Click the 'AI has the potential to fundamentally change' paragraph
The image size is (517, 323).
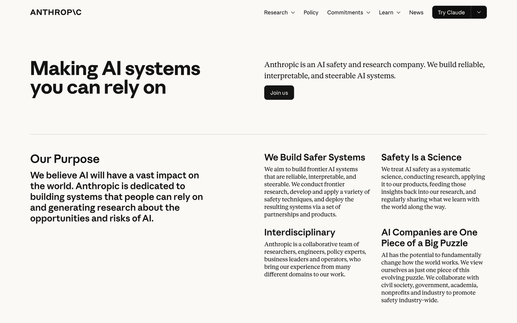click(x=432, y=278)
